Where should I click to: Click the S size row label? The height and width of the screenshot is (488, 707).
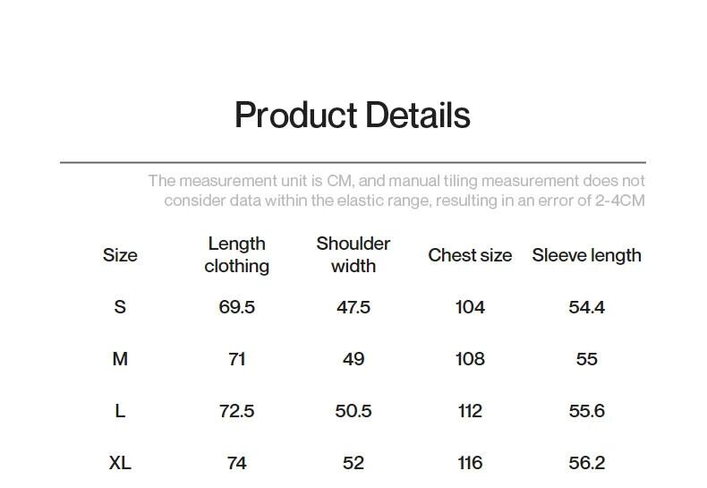[x=120, y=307]
